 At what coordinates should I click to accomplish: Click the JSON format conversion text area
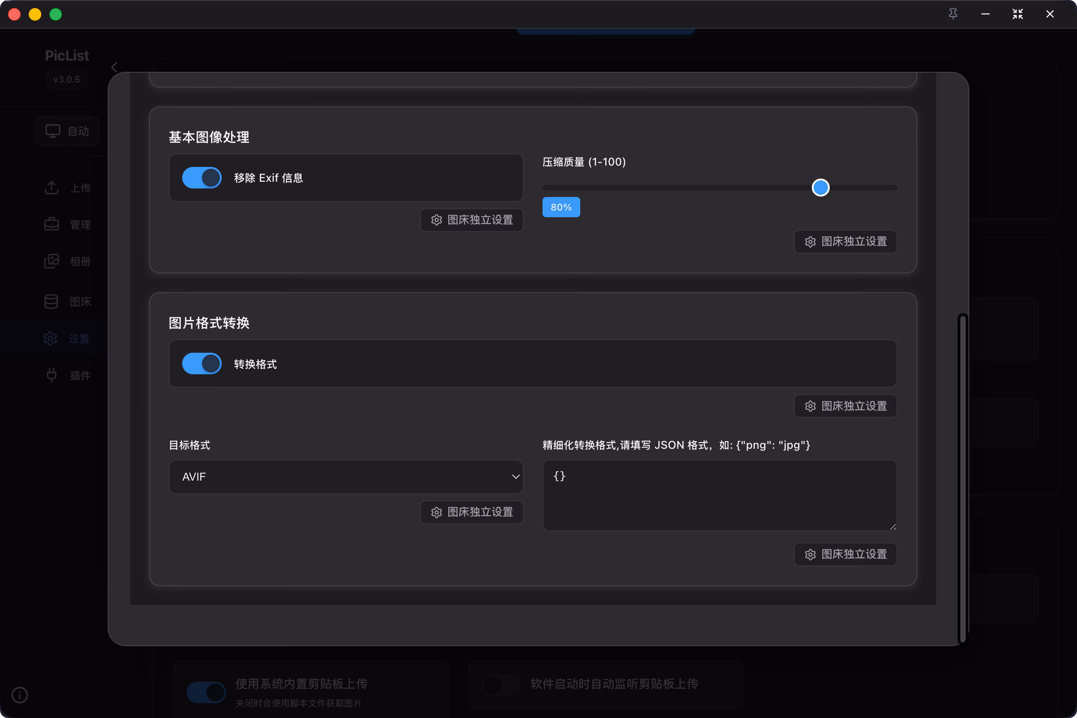click(x=719, y=495)
